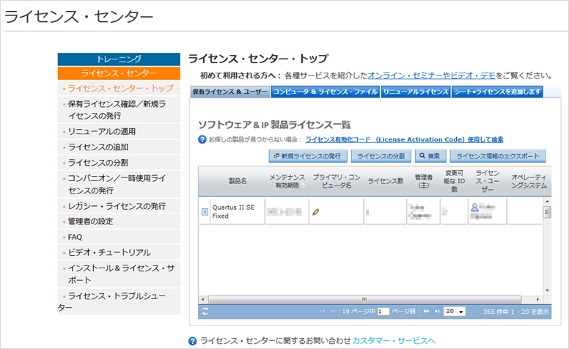
Task: Open the License Activation Code search link
Action: click(404, 139)
